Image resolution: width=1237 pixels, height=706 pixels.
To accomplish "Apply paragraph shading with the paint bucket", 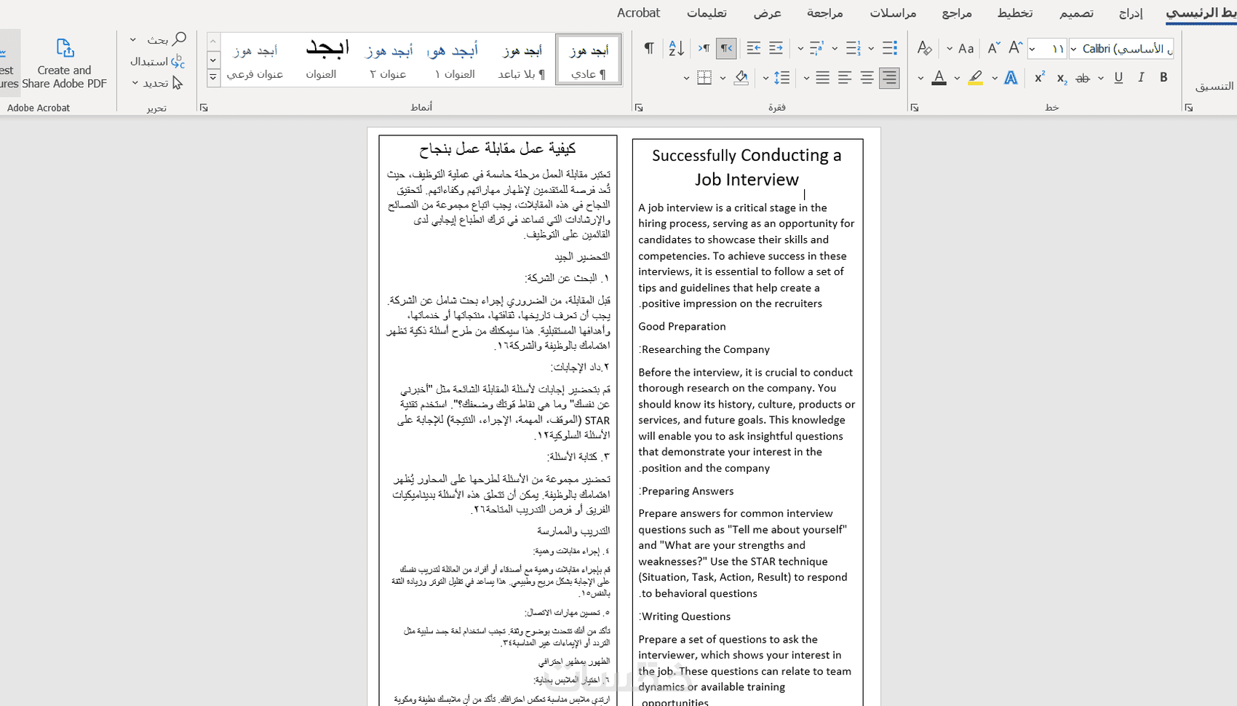I will [741, 78].
